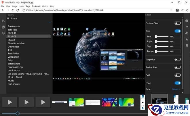Enable the Grid toggle
190x116 pixels.
click(177, 75)
